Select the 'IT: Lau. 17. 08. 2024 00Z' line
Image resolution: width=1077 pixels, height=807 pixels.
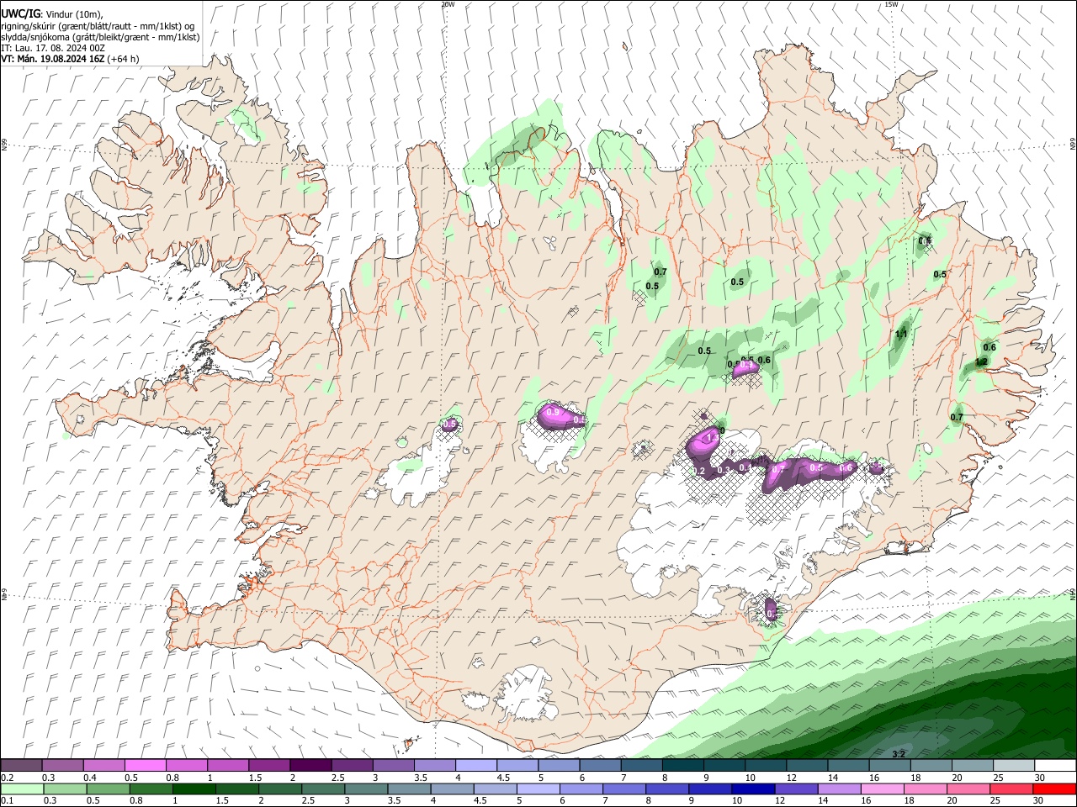(53, 48)
